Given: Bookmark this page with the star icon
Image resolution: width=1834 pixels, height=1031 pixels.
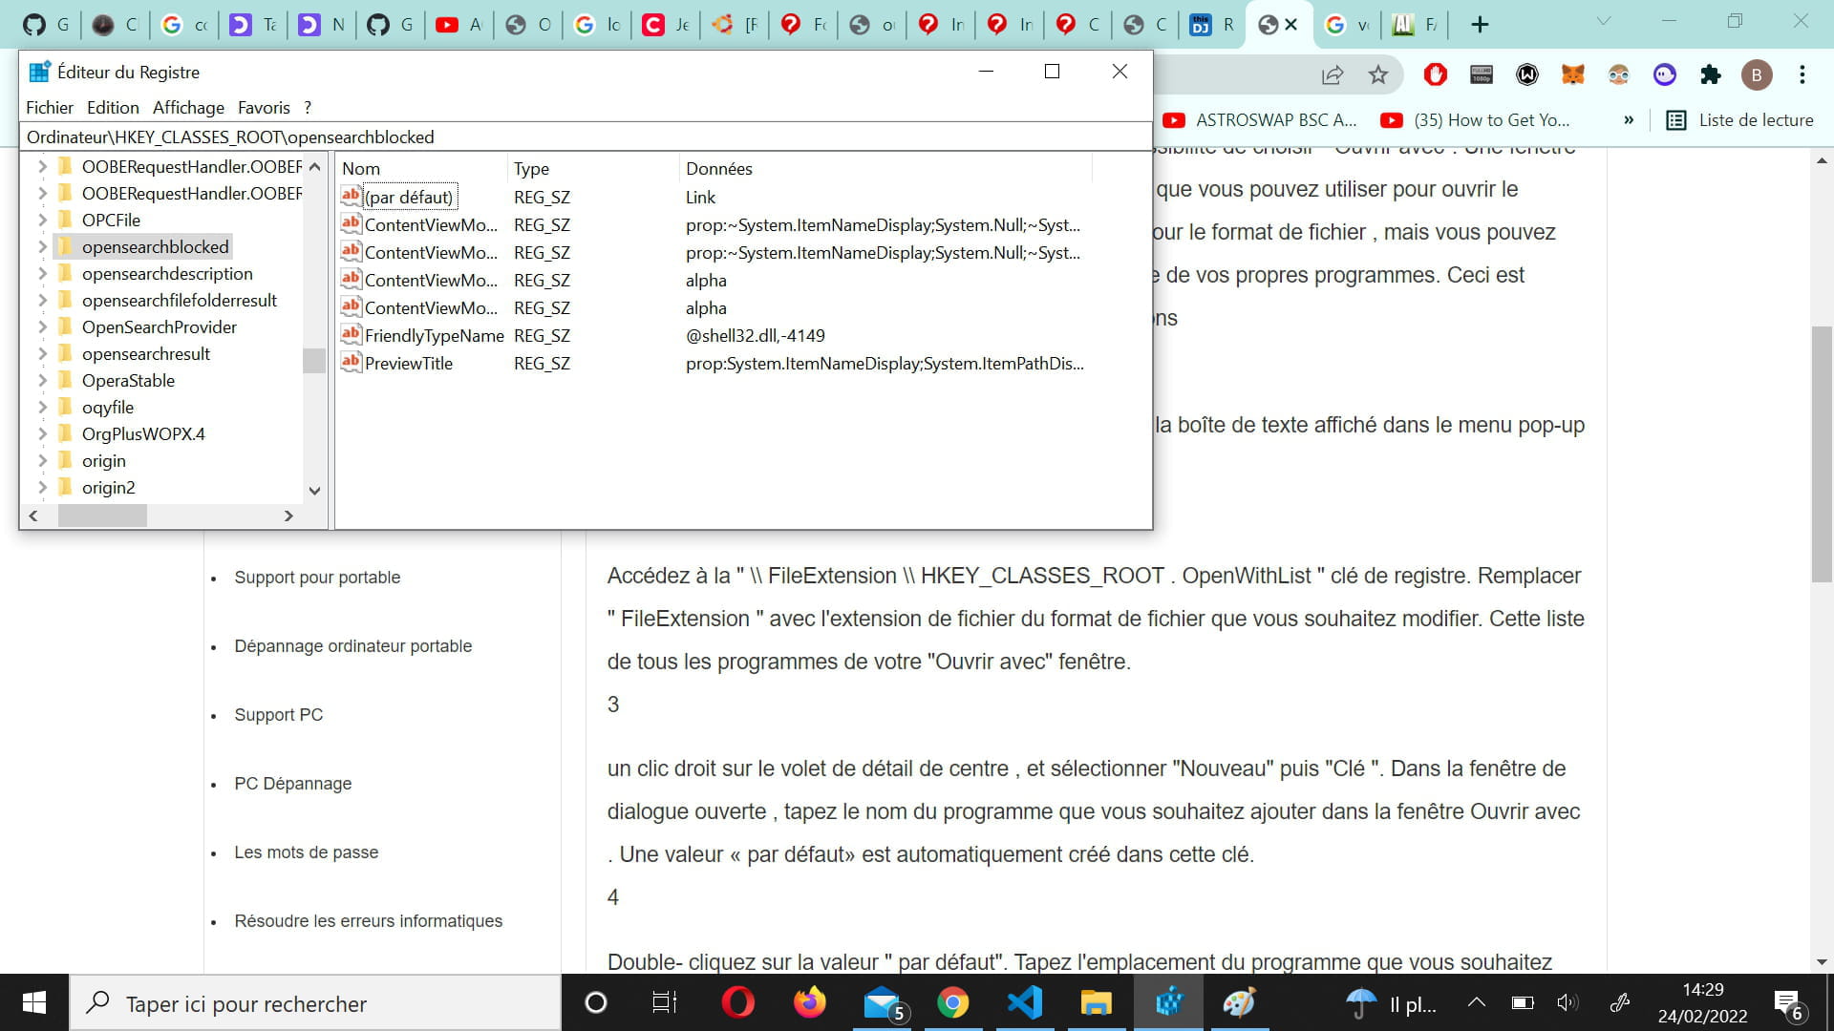Looking at the screenshot, I should pyautogui.click(x=1377, y=74).
